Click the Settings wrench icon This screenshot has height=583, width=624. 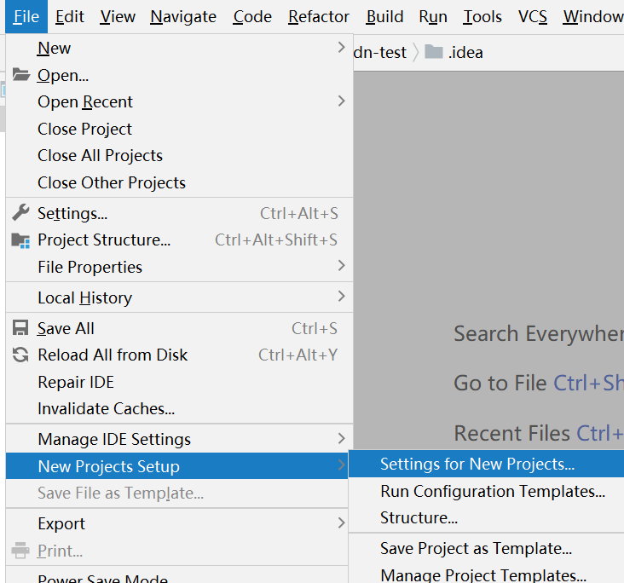21,213
